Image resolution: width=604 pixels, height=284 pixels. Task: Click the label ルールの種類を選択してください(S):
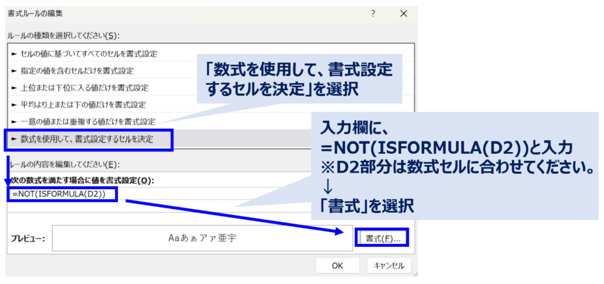coord(64,36)
